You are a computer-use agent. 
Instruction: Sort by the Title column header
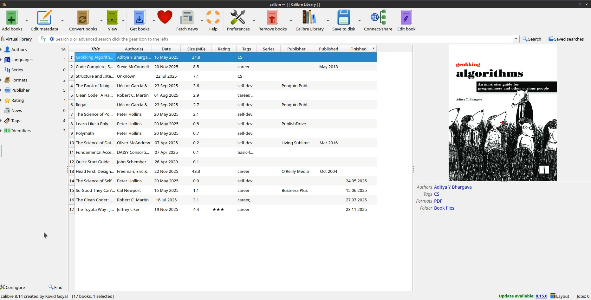[x=95, y=49]
